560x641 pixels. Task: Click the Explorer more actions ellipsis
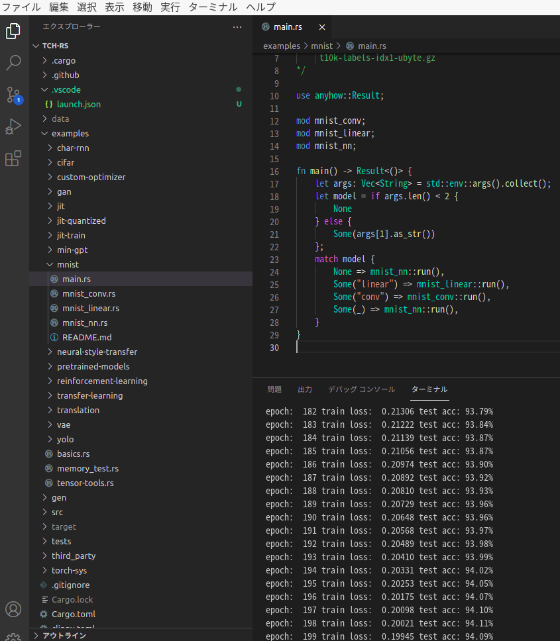tap(237, 26)
